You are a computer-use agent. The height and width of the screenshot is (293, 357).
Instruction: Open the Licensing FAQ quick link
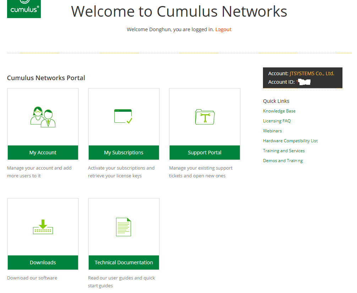(x=277, y=121)
